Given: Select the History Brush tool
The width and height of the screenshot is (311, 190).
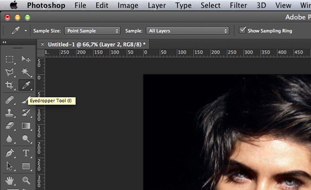Looking at the screenshot, I should tap(26, 113).
